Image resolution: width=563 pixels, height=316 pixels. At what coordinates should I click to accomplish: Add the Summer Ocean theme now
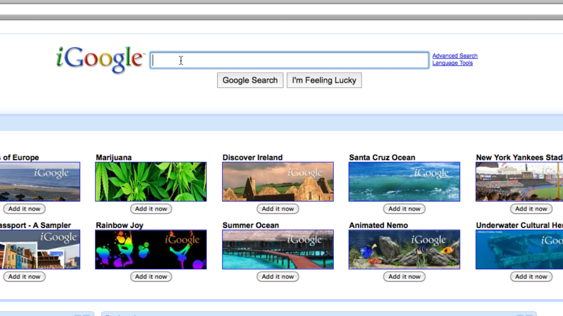[278, 276]
